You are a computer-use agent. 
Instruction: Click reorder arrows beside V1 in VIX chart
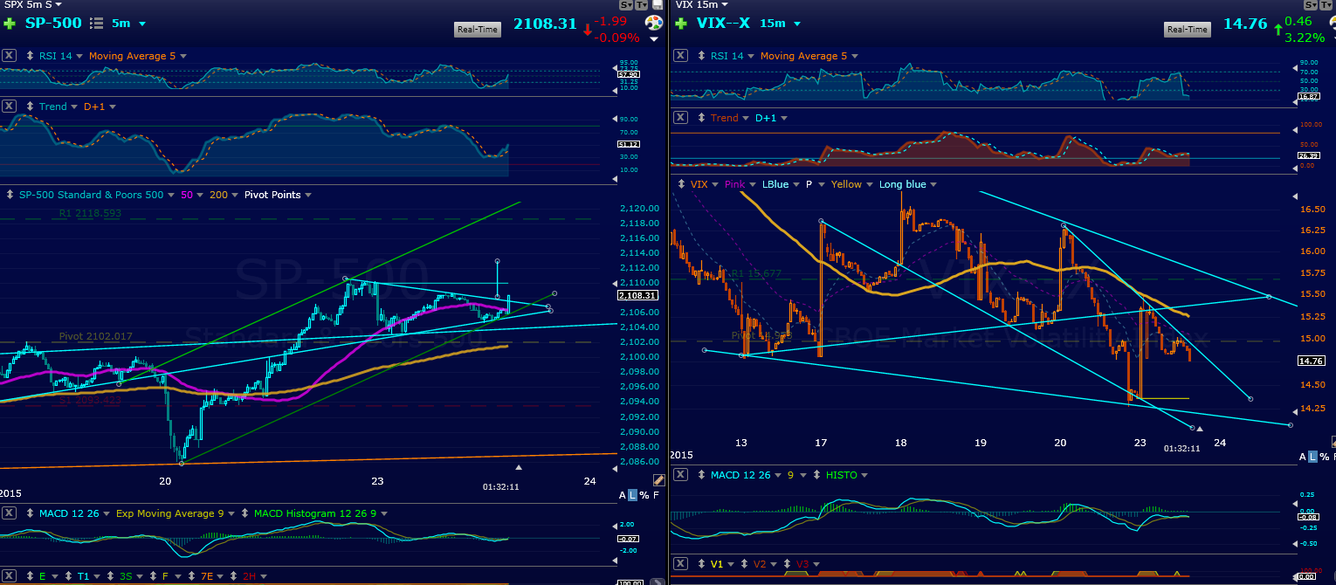pos(701,564)
